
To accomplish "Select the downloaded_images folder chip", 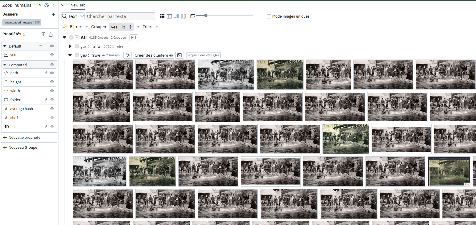I will click(22, 22).
